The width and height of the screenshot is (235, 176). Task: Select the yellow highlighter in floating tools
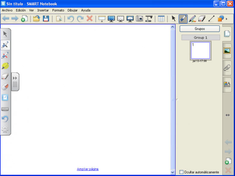(x=5, y=66)
